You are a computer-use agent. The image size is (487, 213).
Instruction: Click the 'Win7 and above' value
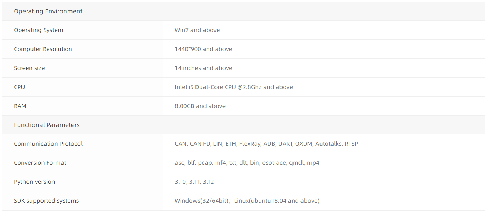197,30
